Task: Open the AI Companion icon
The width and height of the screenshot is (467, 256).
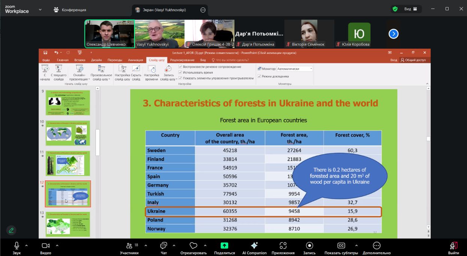Action: 254,246
